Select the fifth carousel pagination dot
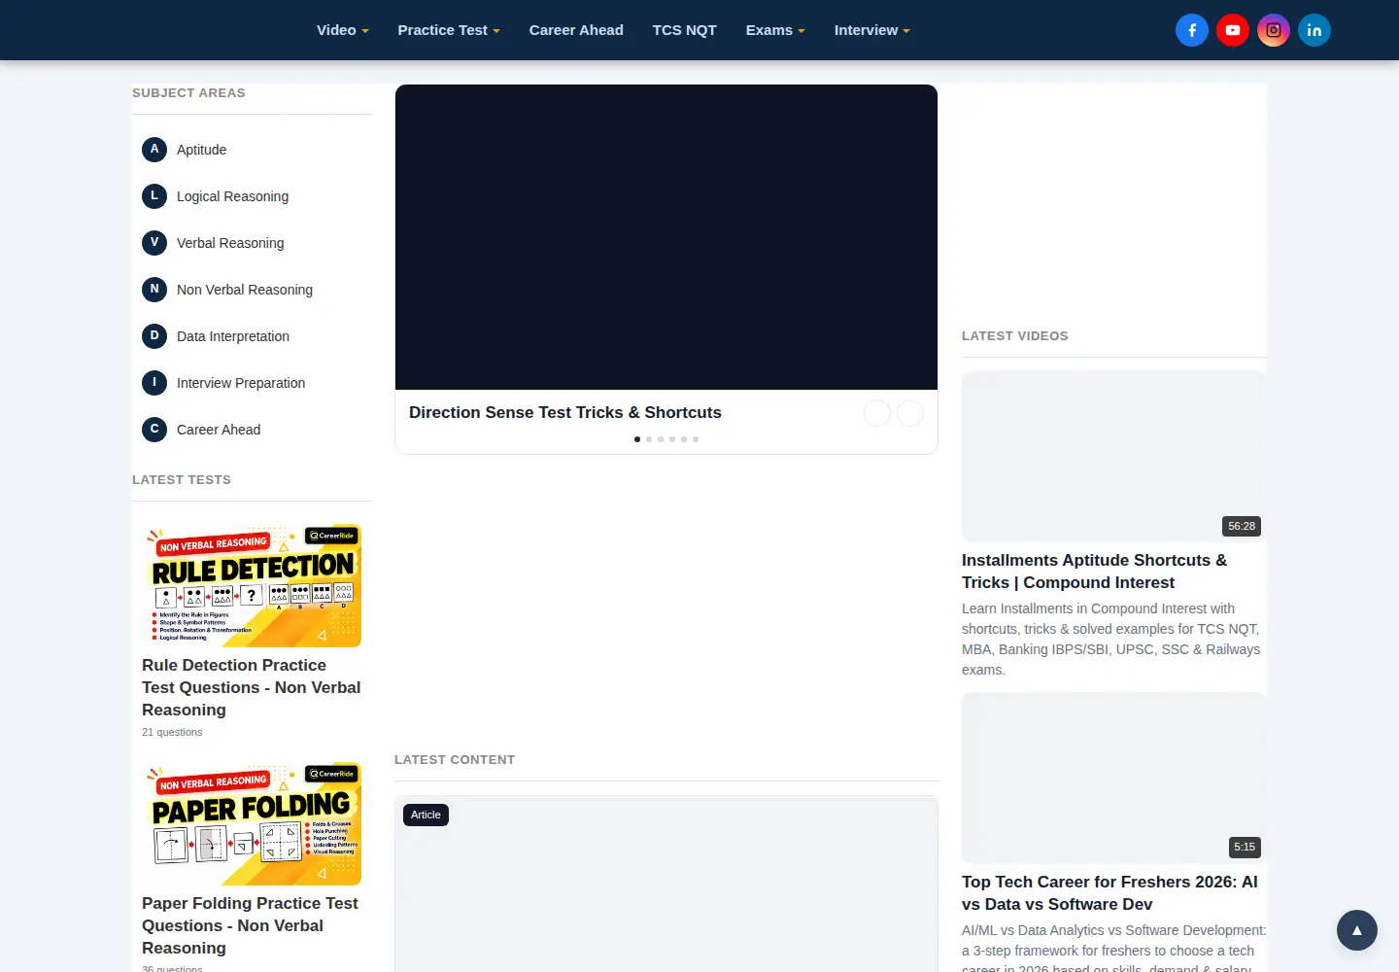This screenshot has height=972, width=1399. 684,439
